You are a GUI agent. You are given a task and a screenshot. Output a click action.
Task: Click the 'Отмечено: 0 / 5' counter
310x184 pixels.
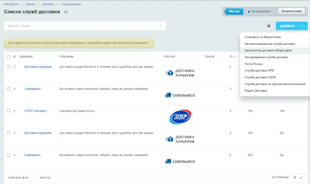tap(18, 178)
